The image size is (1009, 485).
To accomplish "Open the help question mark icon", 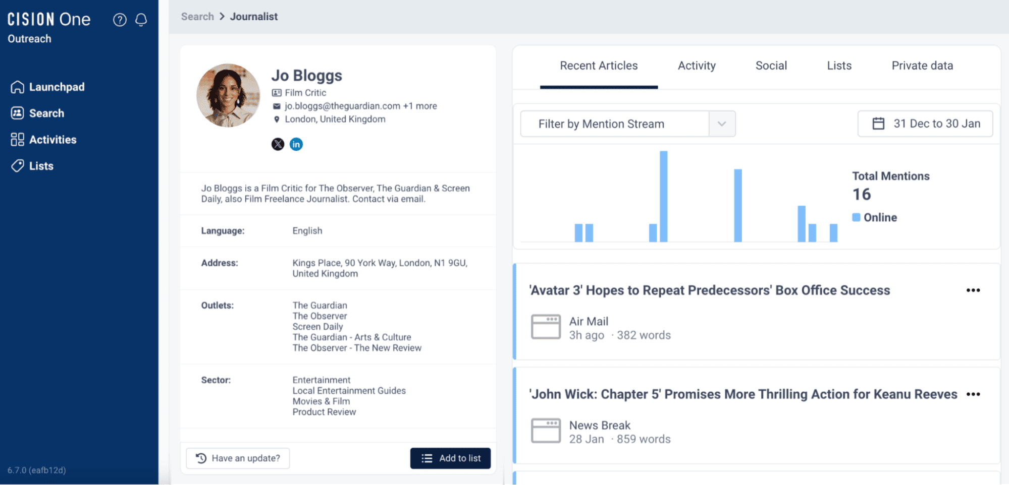I will (120, 20).
